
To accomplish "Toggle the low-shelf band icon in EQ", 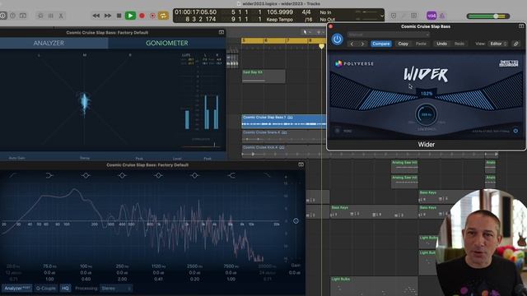I will (49, 175).
